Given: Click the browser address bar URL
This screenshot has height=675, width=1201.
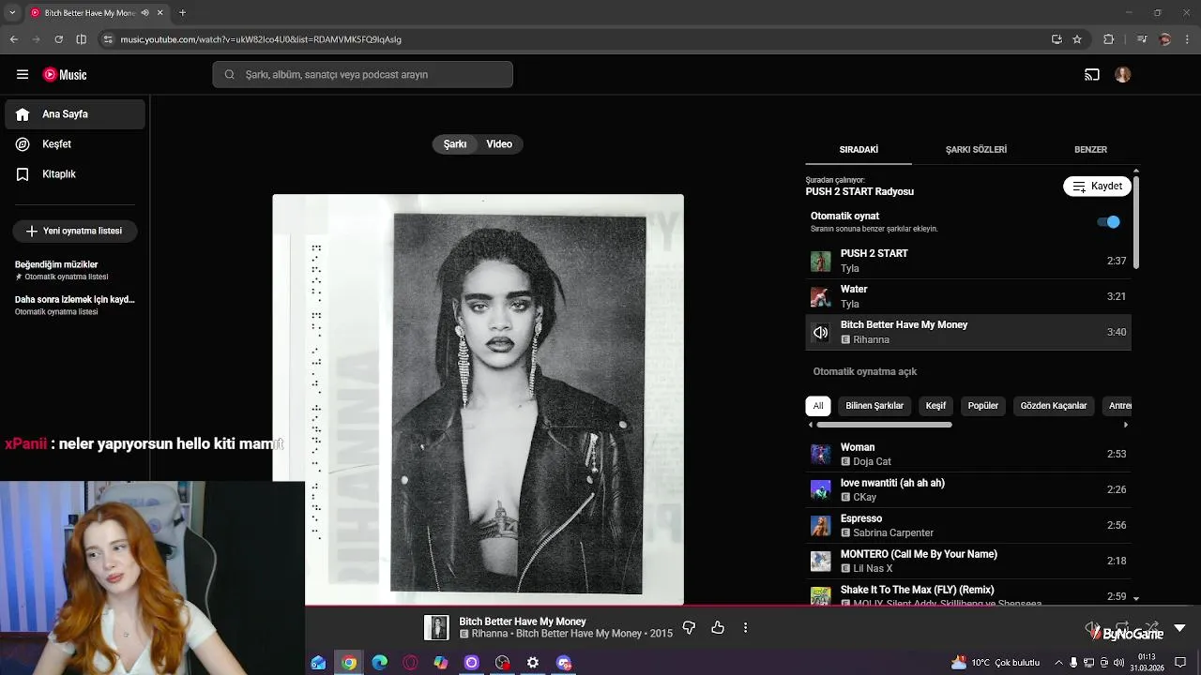Looking at the screenshot, I should click(261, 39).
